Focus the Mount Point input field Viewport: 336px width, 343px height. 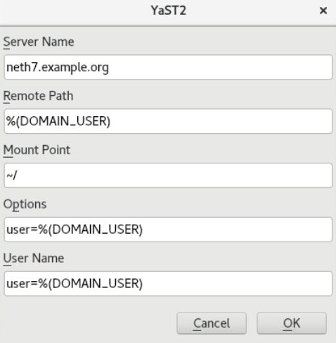[168, 175]
